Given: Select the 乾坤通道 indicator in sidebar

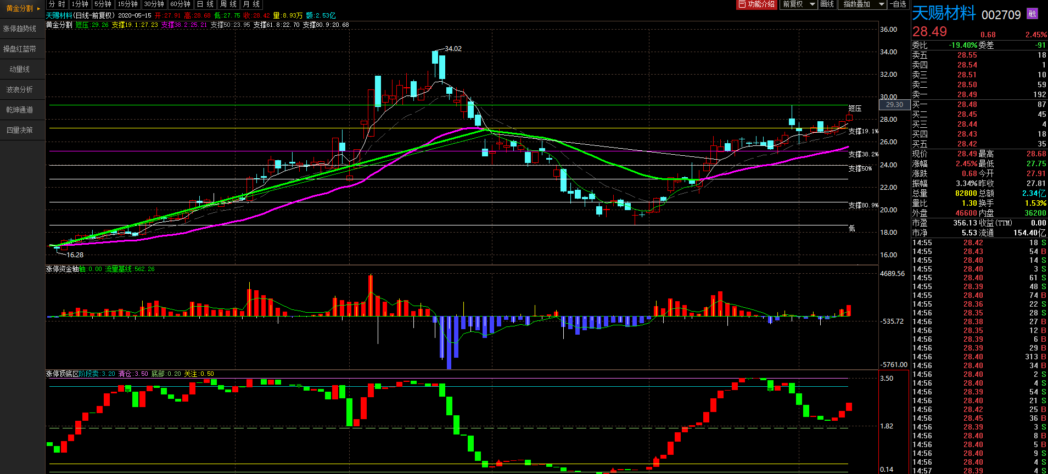Looking at the screenshot, I should (20, 110).
